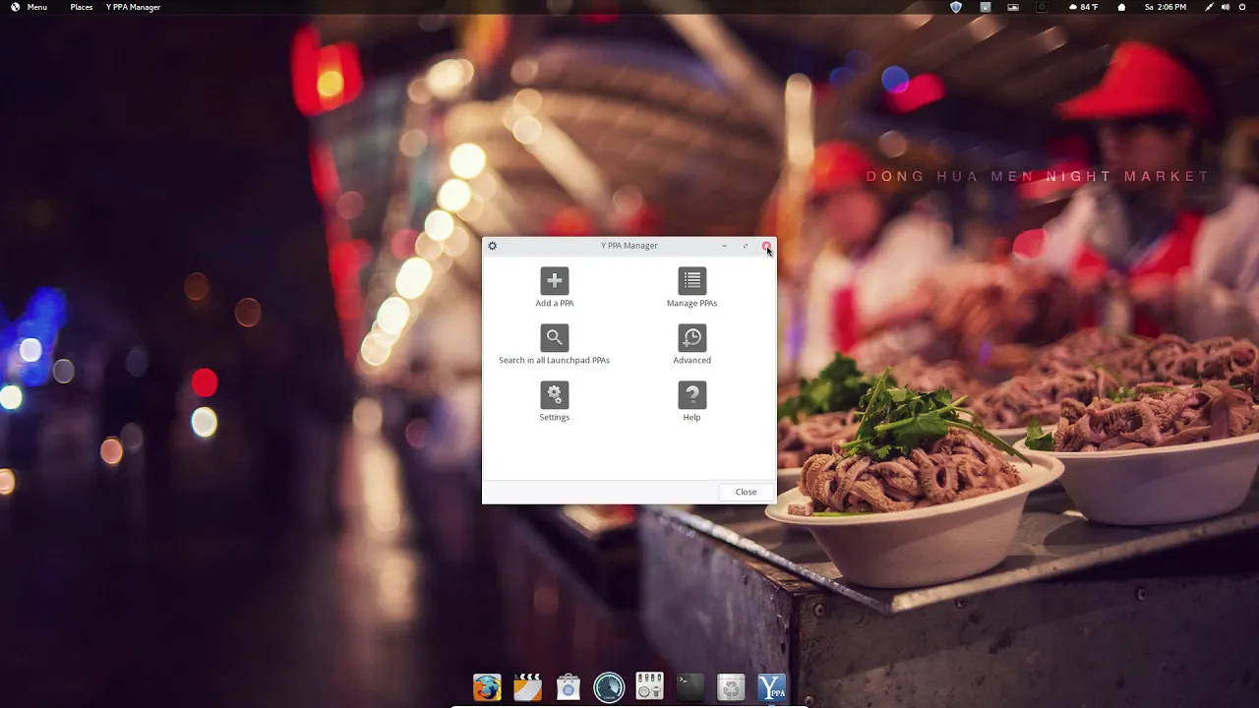Open the Advanced options

692,344
